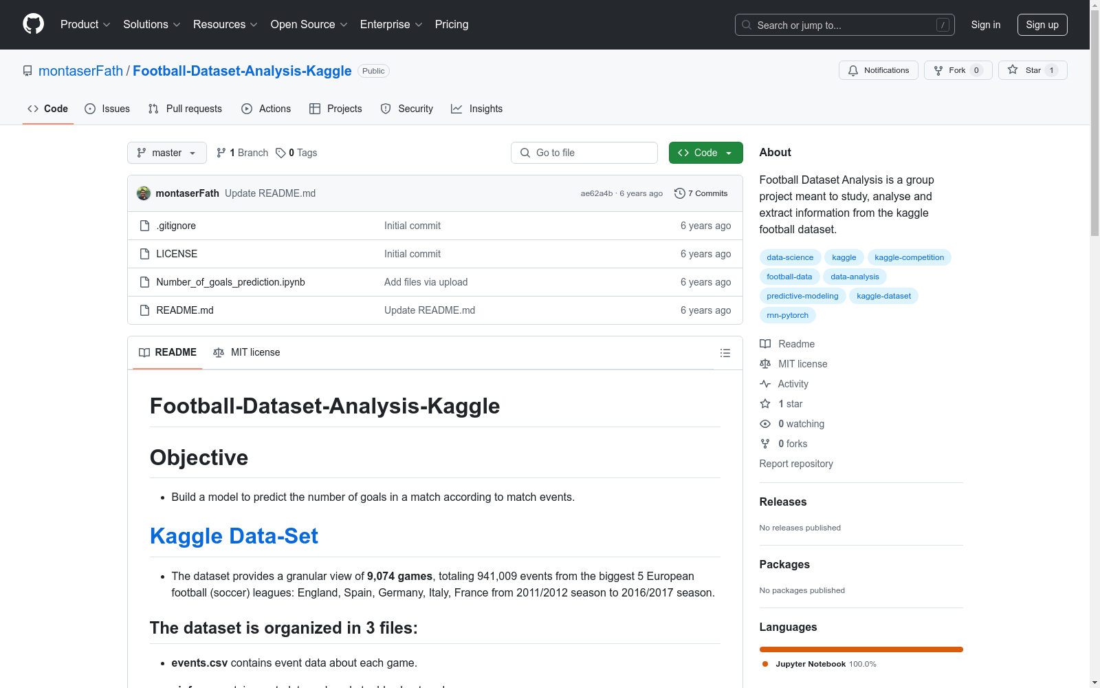Click the rnn-pytorch topic tag
1100x688 pixels.
pyautogui.click(x=788, y=315)
